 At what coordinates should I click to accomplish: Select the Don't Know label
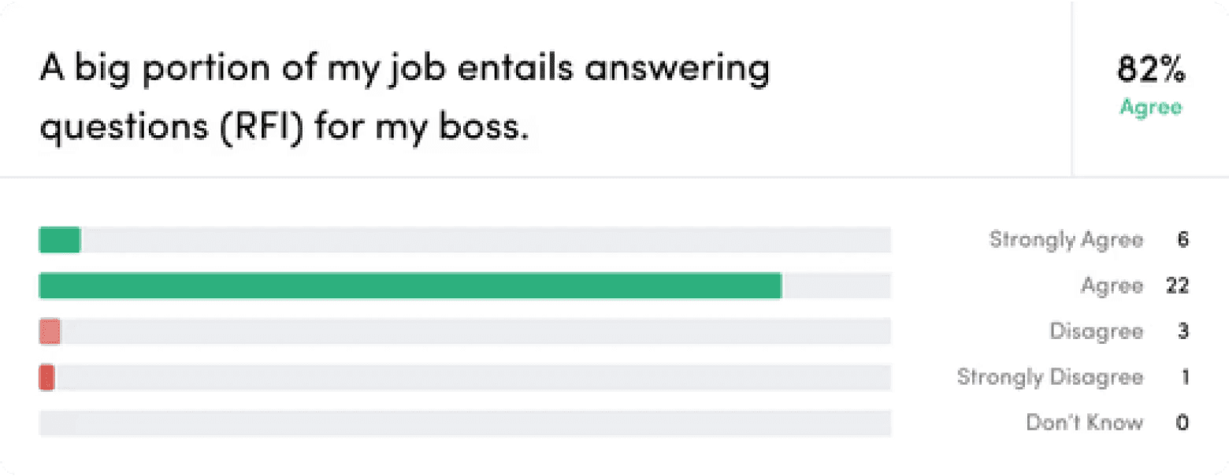point(1084,423)
